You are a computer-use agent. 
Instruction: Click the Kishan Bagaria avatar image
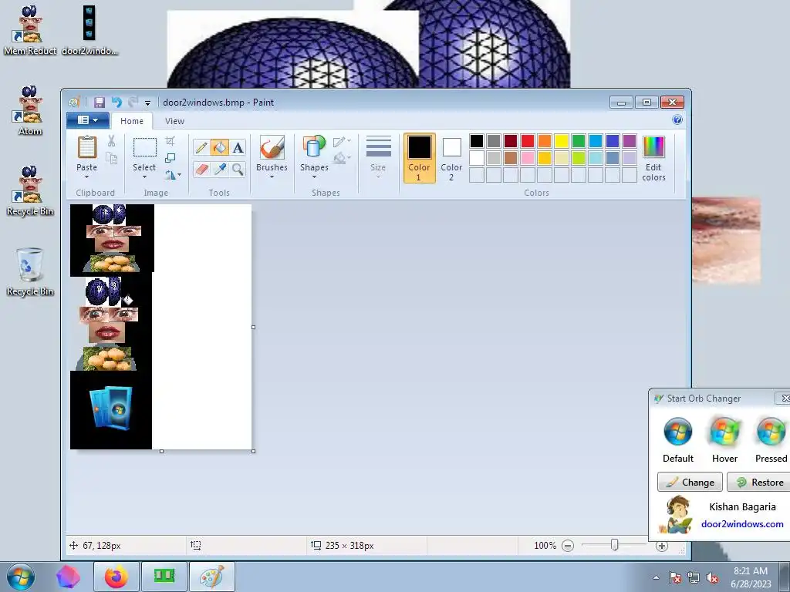click(x=677, y=514)
